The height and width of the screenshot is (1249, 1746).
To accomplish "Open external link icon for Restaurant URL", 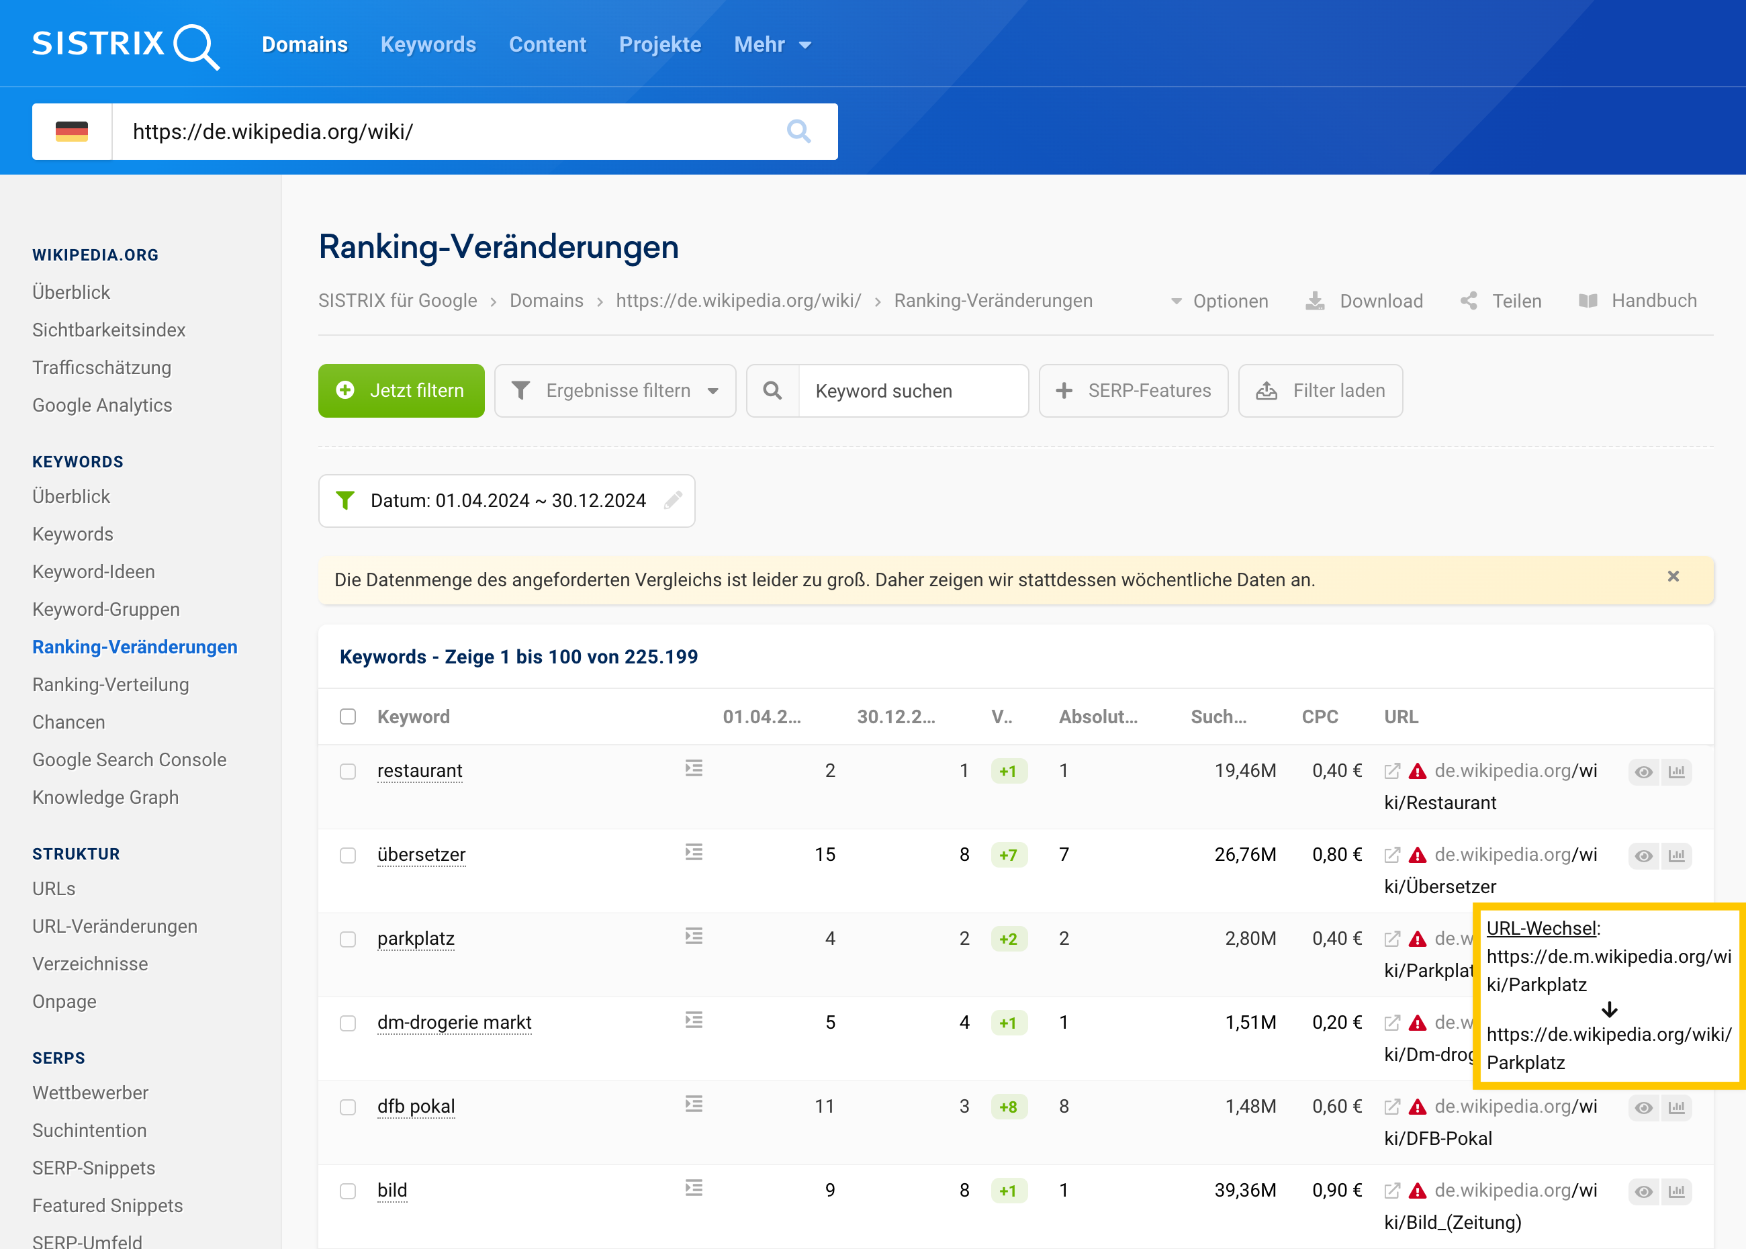I will click(1391, 771).
